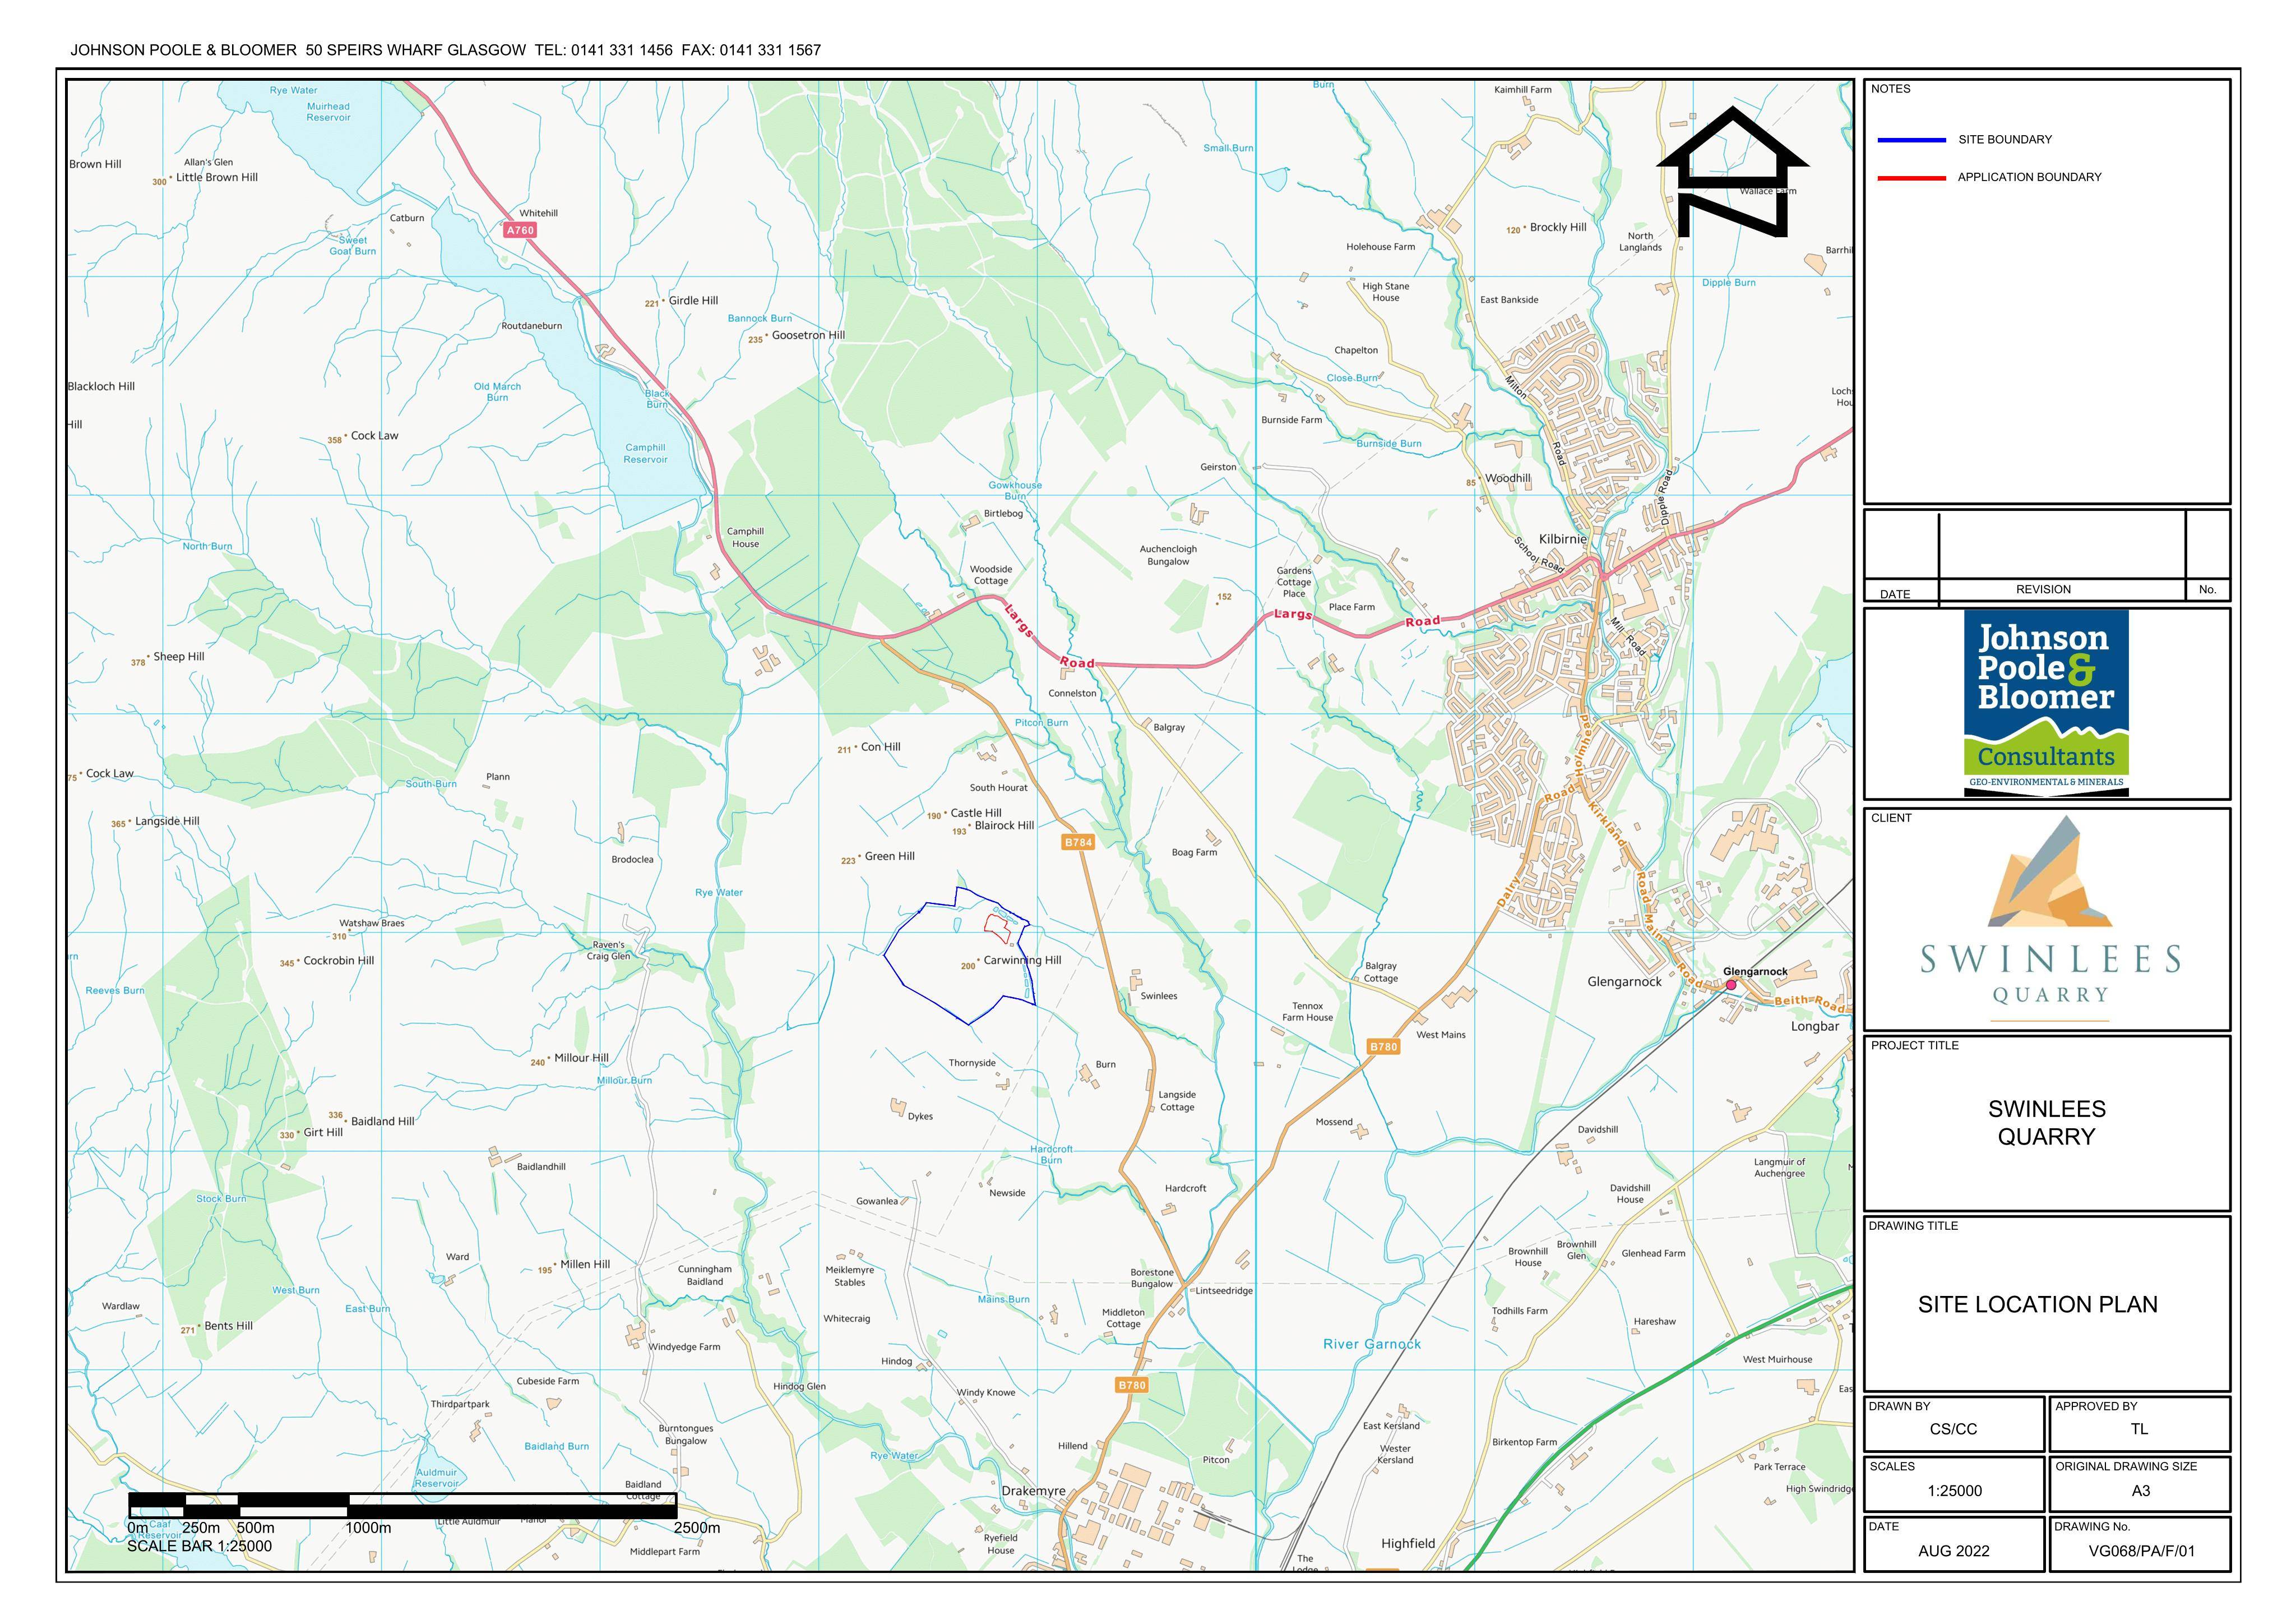Click the Green Hill label
This screenshot has width=2296, height=1624.
(x=889, y=856)
